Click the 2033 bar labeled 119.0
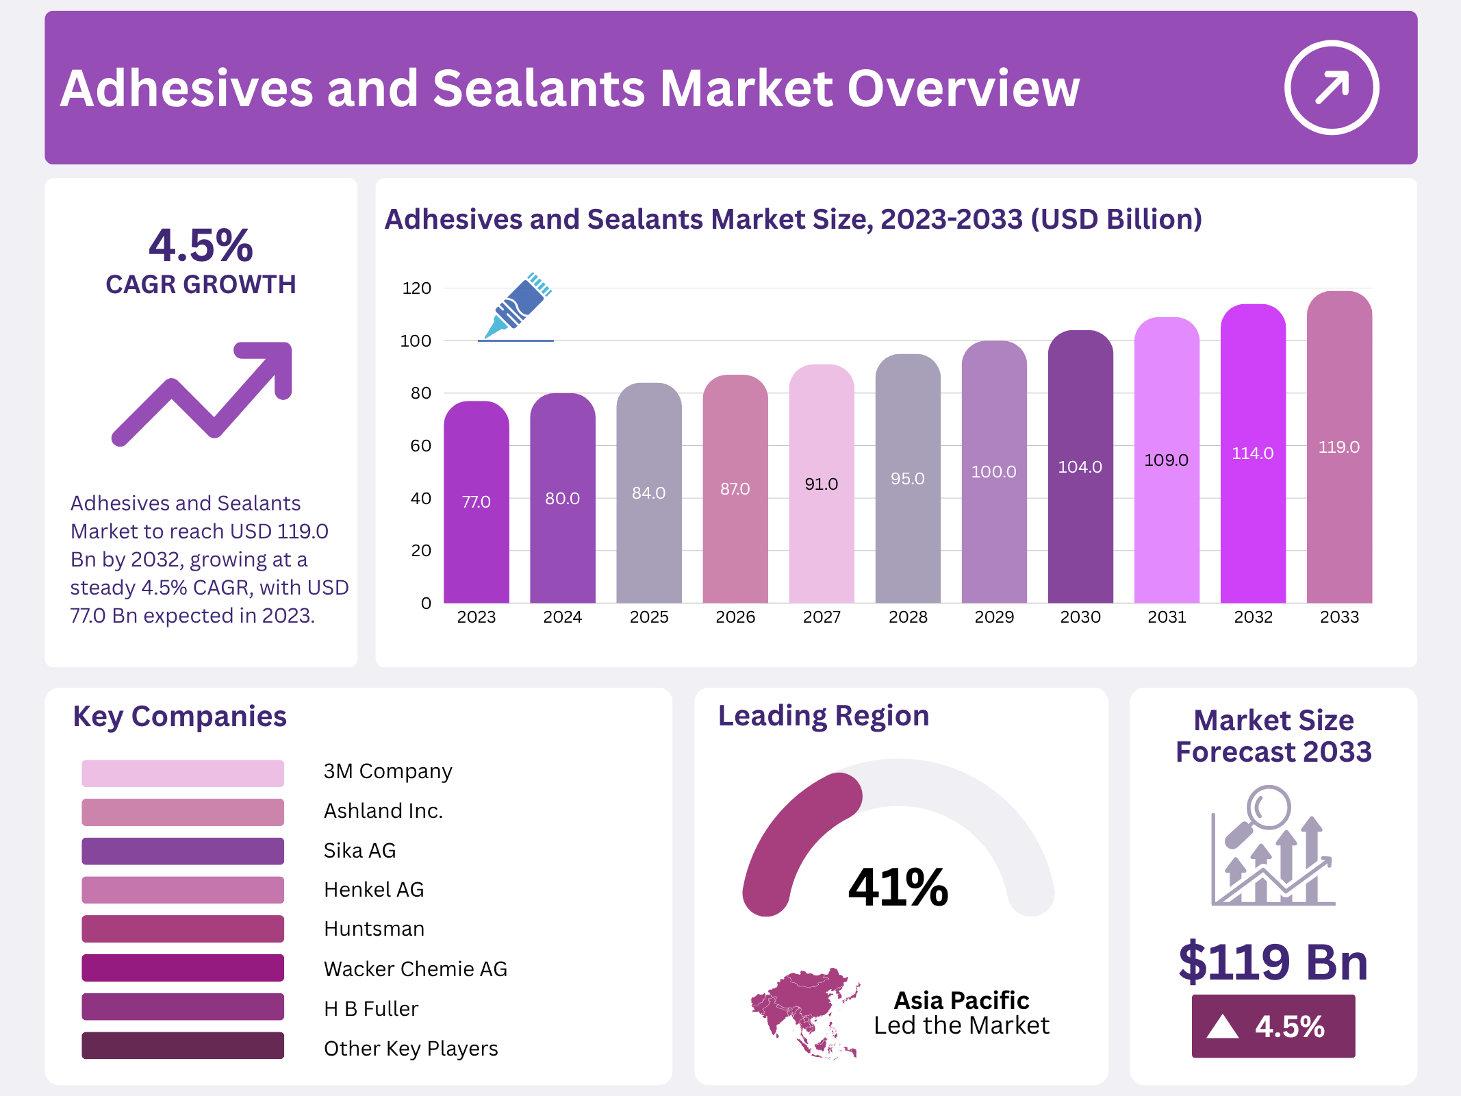 pyautogui.click(x=1339, y=447)
